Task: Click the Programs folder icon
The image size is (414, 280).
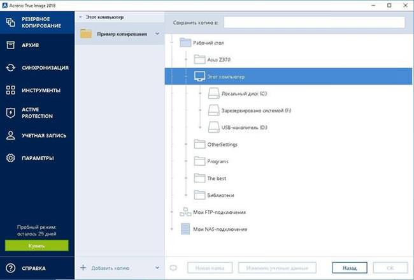Action: point(199,161)
